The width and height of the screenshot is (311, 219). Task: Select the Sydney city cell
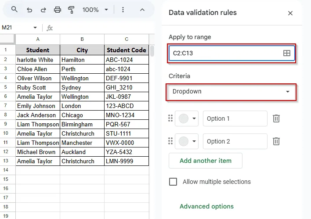[x=82, y=87]
